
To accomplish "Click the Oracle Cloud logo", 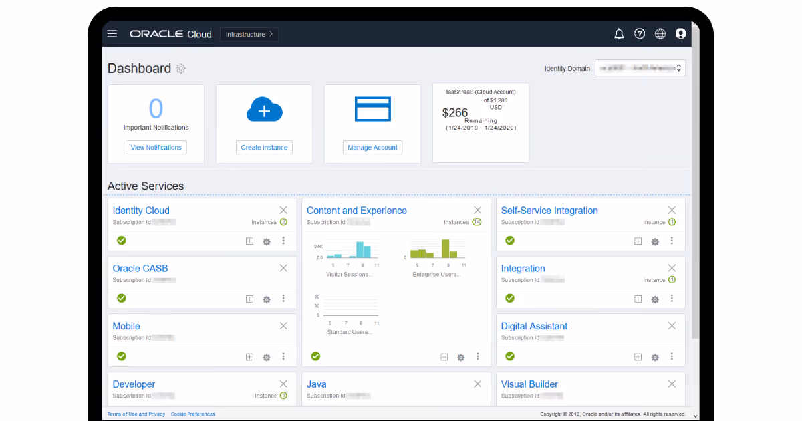I will (x=170, y=34).
